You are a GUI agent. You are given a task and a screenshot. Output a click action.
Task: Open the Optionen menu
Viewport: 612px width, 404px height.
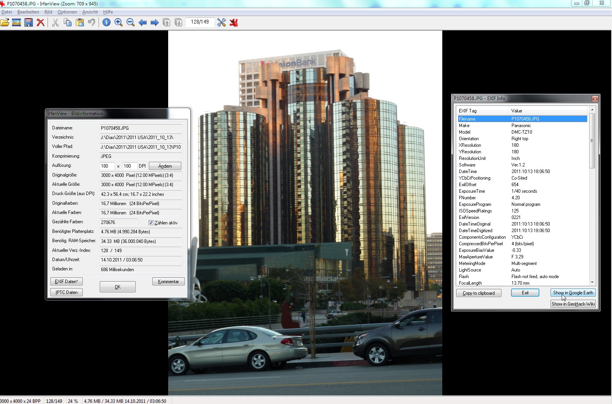[x=67, y=12]
